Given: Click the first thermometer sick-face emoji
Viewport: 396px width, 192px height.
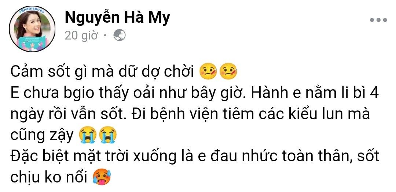Looking at the screenshot, I should pos(208,72).
